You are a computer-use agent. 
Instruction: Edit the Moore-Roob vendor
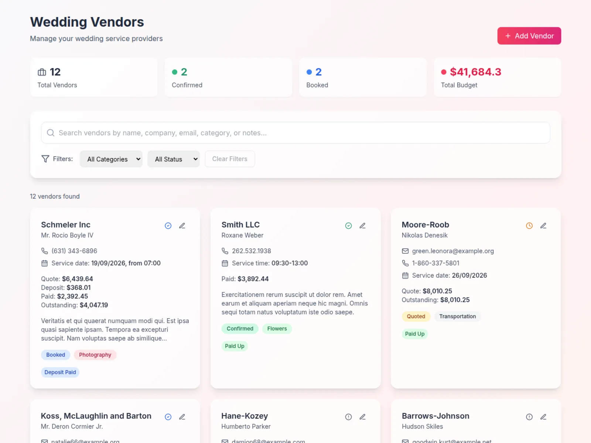coord(543,226)
